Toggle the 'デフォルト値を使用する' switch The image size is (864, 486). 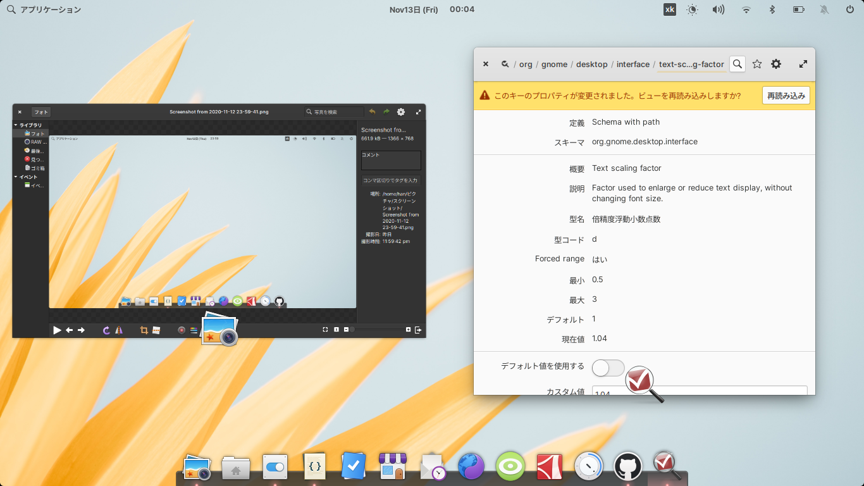608,368
